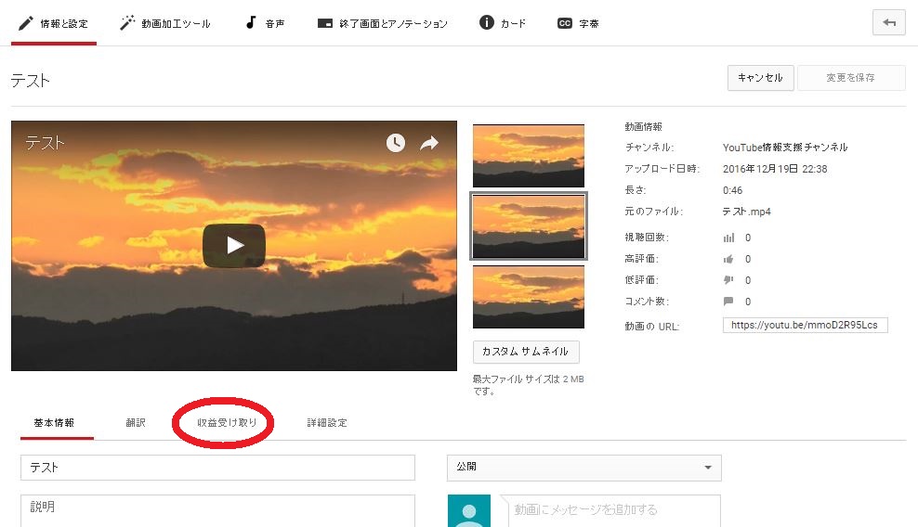Click the back arrow button at top right
The image size is (918, 527).
pos(888,23)
